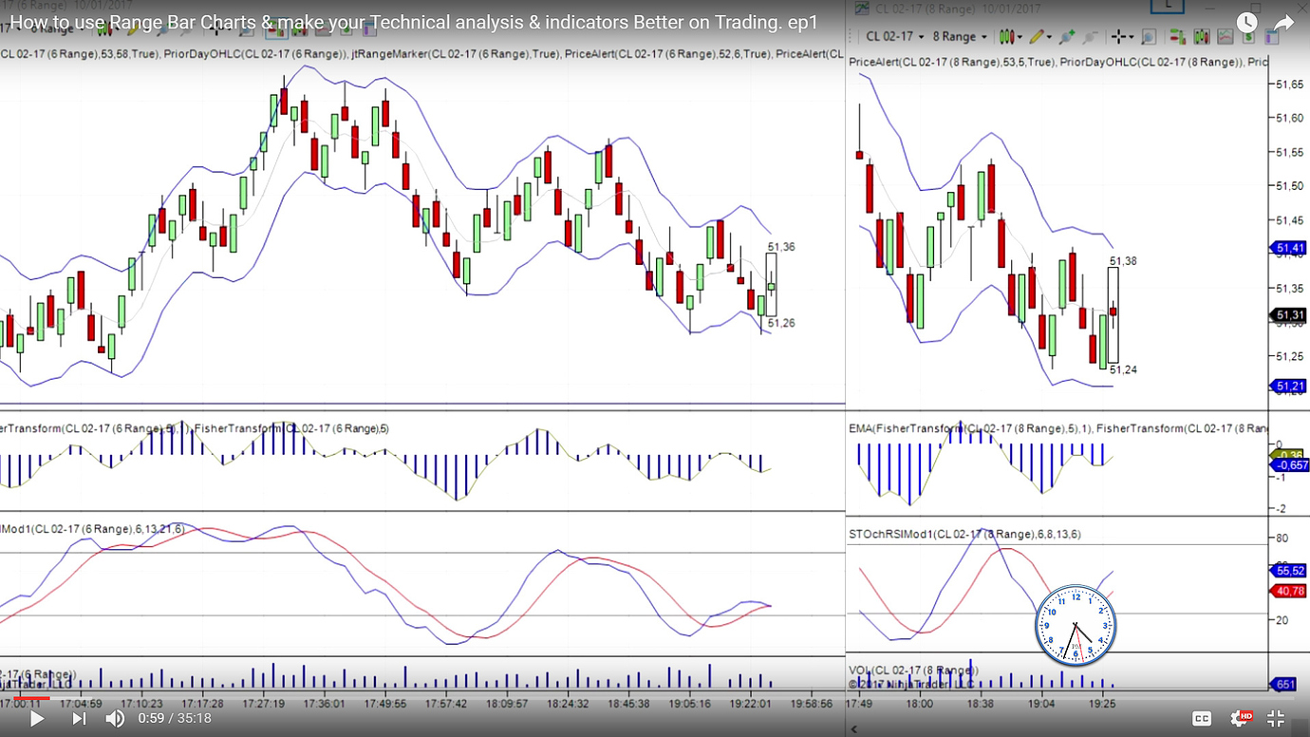Image resolution: width=1310 pixels, height=737 pixels.
Task: Click the VOL (CL 02-17 (8 Range)) label
Action: click(x=913, y=671)
